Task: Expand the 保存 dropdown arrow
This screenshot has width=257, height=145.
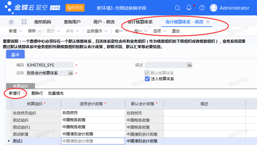Action: pos(39,31)
